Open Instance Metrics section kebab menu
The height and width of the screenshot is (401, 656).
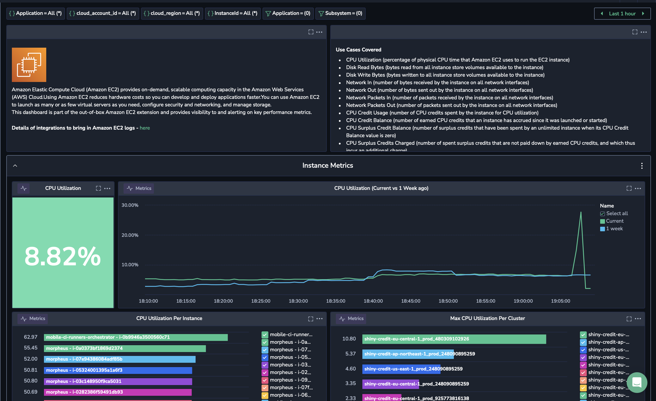pos(642,165)
